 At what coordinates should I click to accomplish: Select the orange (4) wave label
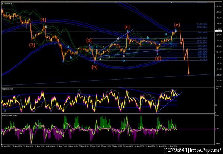point(43,20)
